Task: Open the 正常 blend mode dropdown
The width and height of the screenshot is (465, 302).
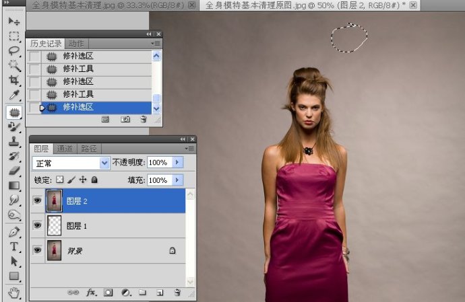Action: click(x=71, y=163)
